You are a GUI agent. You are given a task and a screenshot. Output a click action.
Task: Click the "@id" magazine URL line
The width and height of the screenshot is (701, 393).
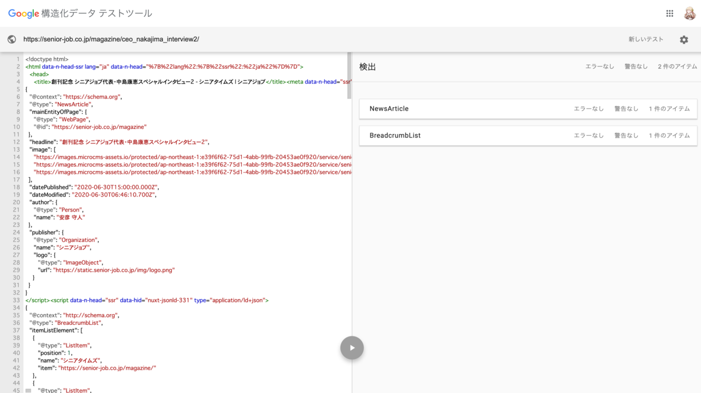tap(90, 127)
